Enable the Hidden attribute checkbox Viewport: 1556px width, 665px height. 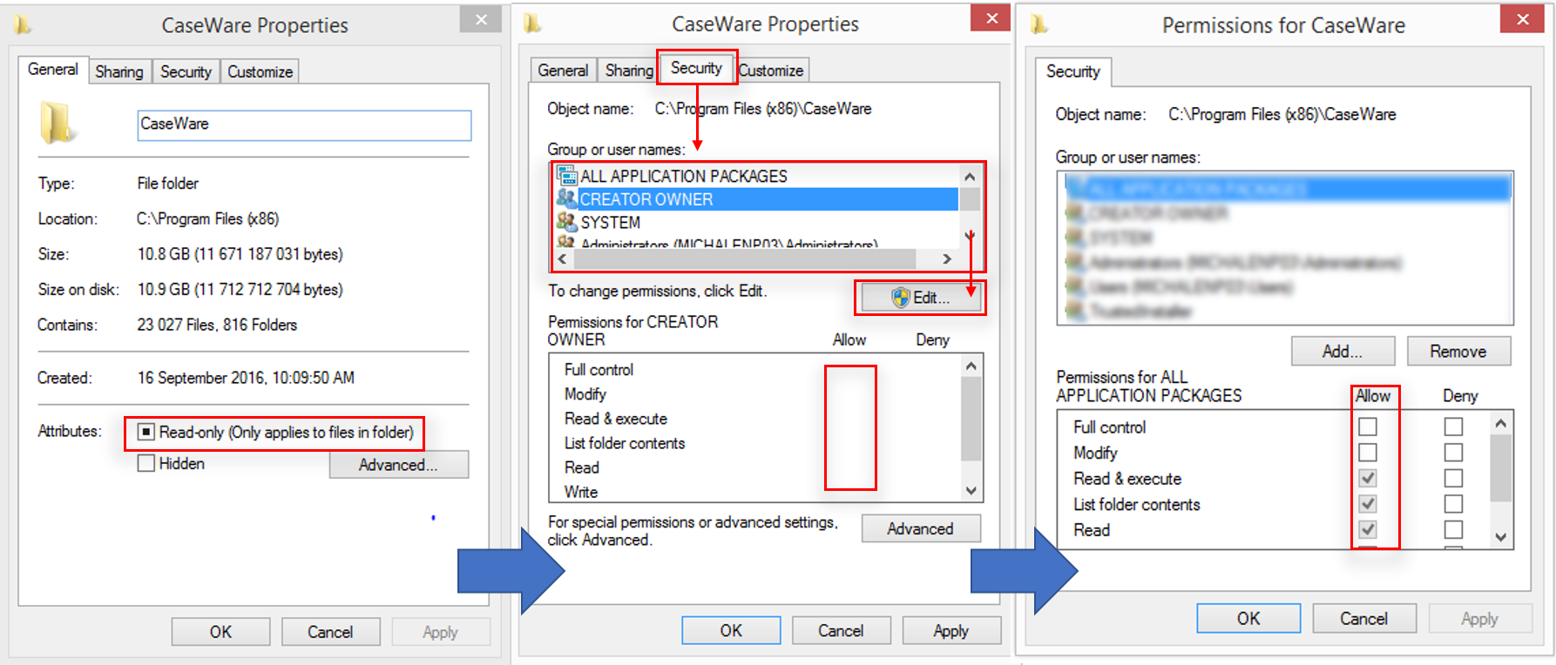click(x=146, y=463)
